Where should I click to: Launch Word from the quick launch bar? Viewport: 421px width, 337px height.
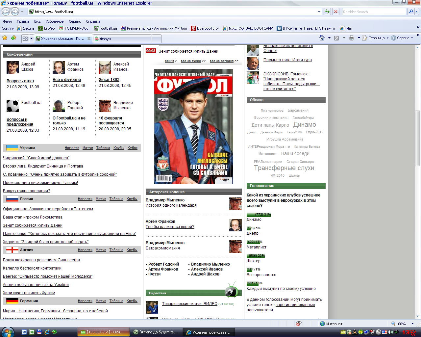[24, 332]
